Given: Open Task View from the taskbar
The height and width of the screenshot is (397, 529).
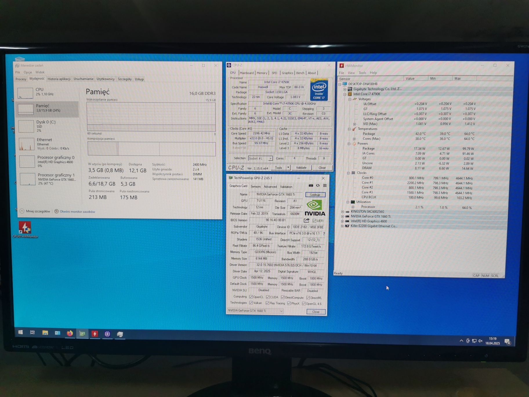Looking at the screenshot, I should click(32, 333).
